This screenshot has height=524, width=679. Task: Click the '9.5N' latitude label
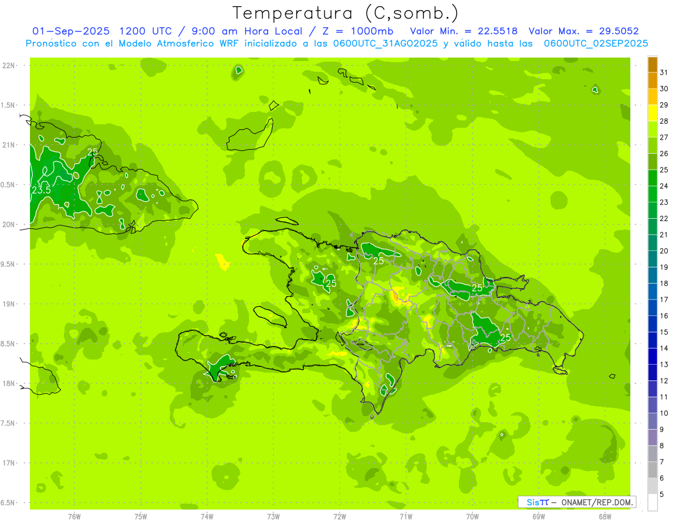coord(8,264)
